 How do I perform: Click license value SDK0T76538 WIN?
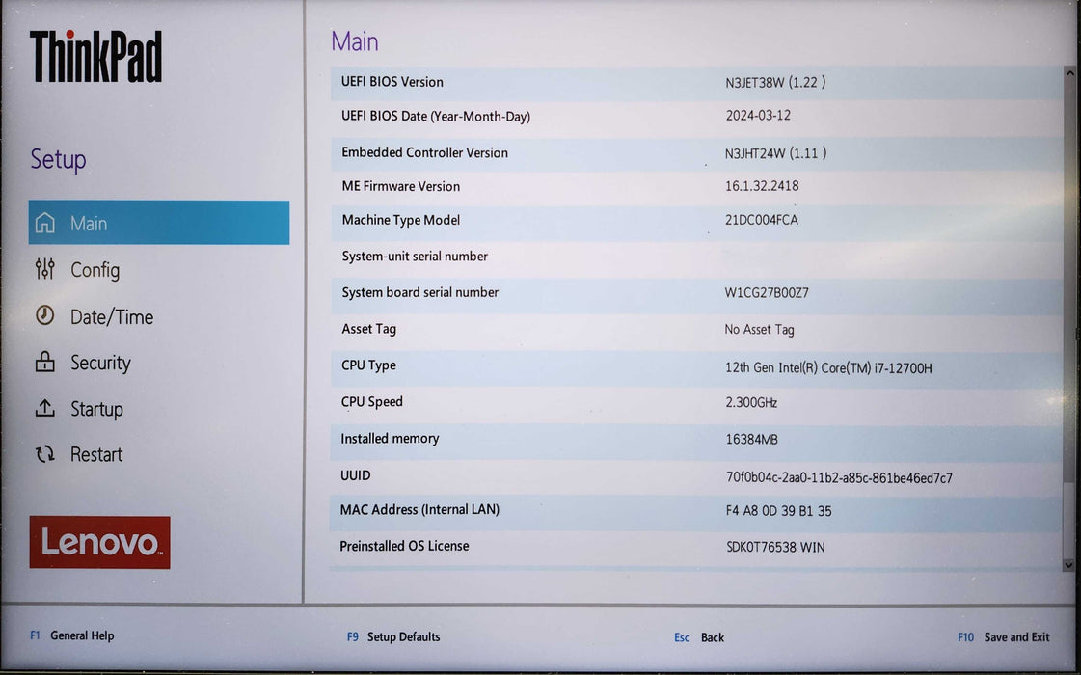(775, 548)
